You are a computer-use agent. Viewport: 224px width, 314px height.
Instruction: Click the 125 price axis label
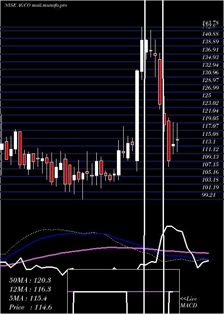207,95
